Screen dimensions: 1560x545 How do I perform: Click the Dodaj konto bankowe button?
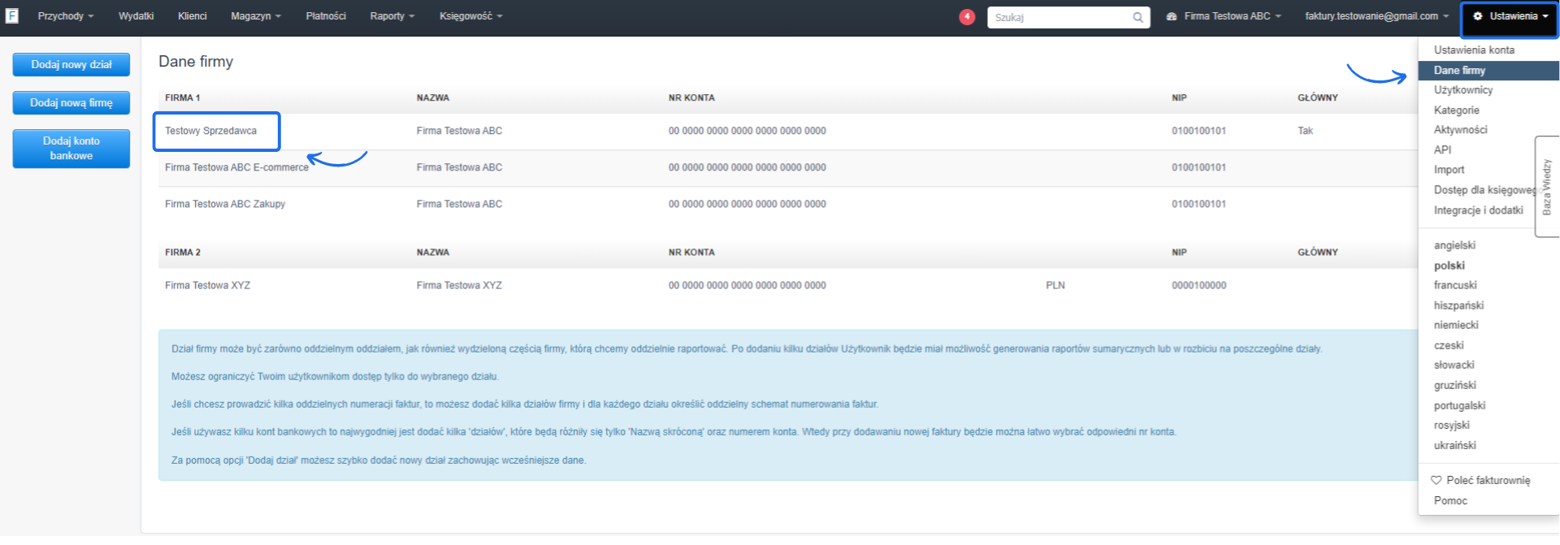pyautogui.click(x=71, y=149)
